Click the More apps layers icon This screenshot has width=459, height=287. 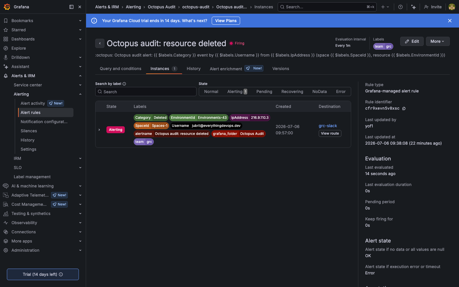[x=6, y=241]
